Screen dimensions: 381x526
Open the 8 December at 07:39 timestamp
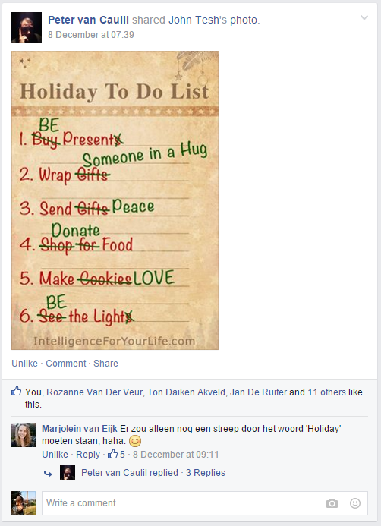pos(91,35)
